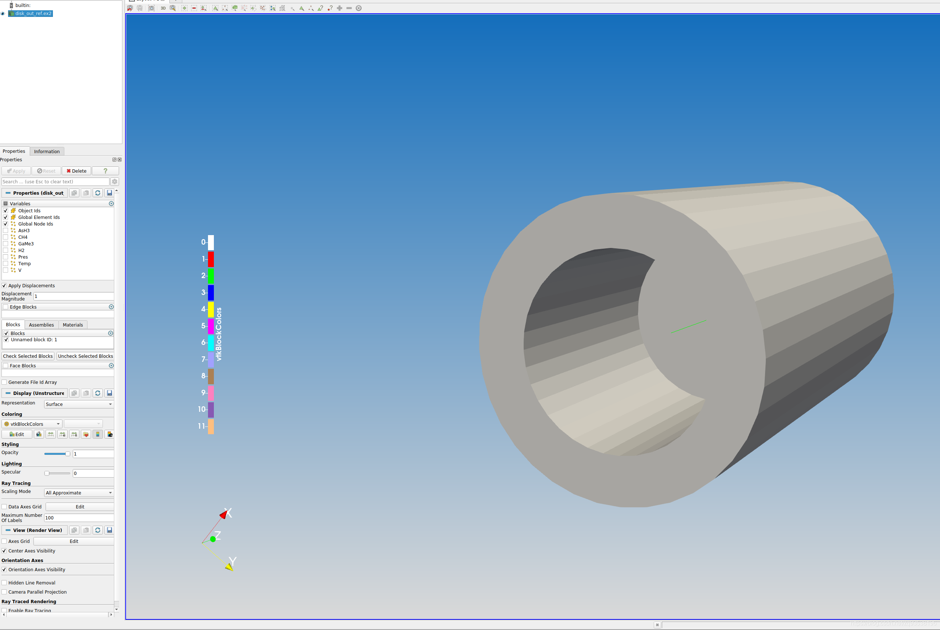Open the Scaling Mode dropdown
The image size is (940, 630).
78,493
